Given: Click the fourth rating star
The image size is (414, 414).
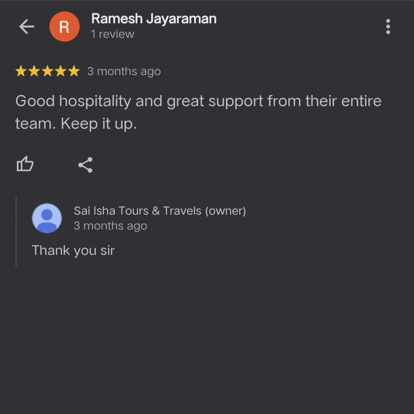Looking at the screenshot, I should click(x=61, y=71).
